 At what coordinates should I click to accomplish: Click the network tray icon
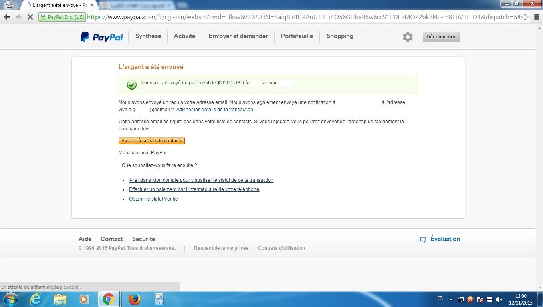click(x=460, y=299)
